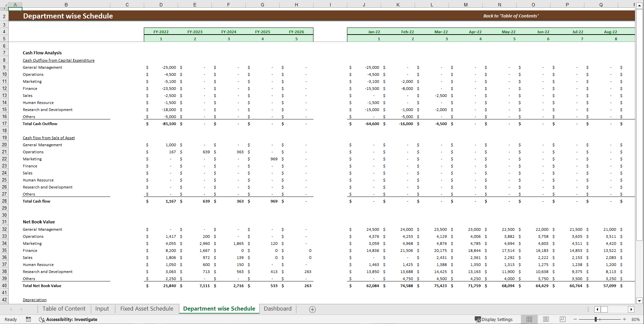Screen dimensions: 644x324
Task: Open Display Settings from the status bar
Action: pos(495,319)
